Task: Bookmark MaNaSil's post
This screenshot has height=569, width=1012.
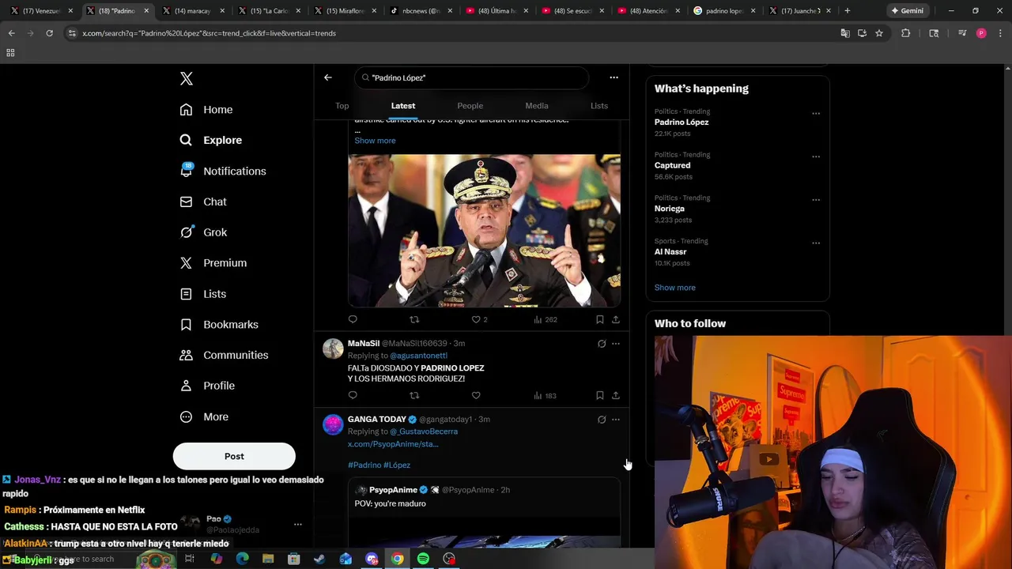Action: pyautogui.click(x=600, y=395)
